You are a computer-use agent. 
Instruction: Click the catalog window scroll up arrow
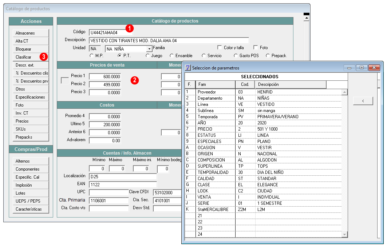tap(306, 18)
